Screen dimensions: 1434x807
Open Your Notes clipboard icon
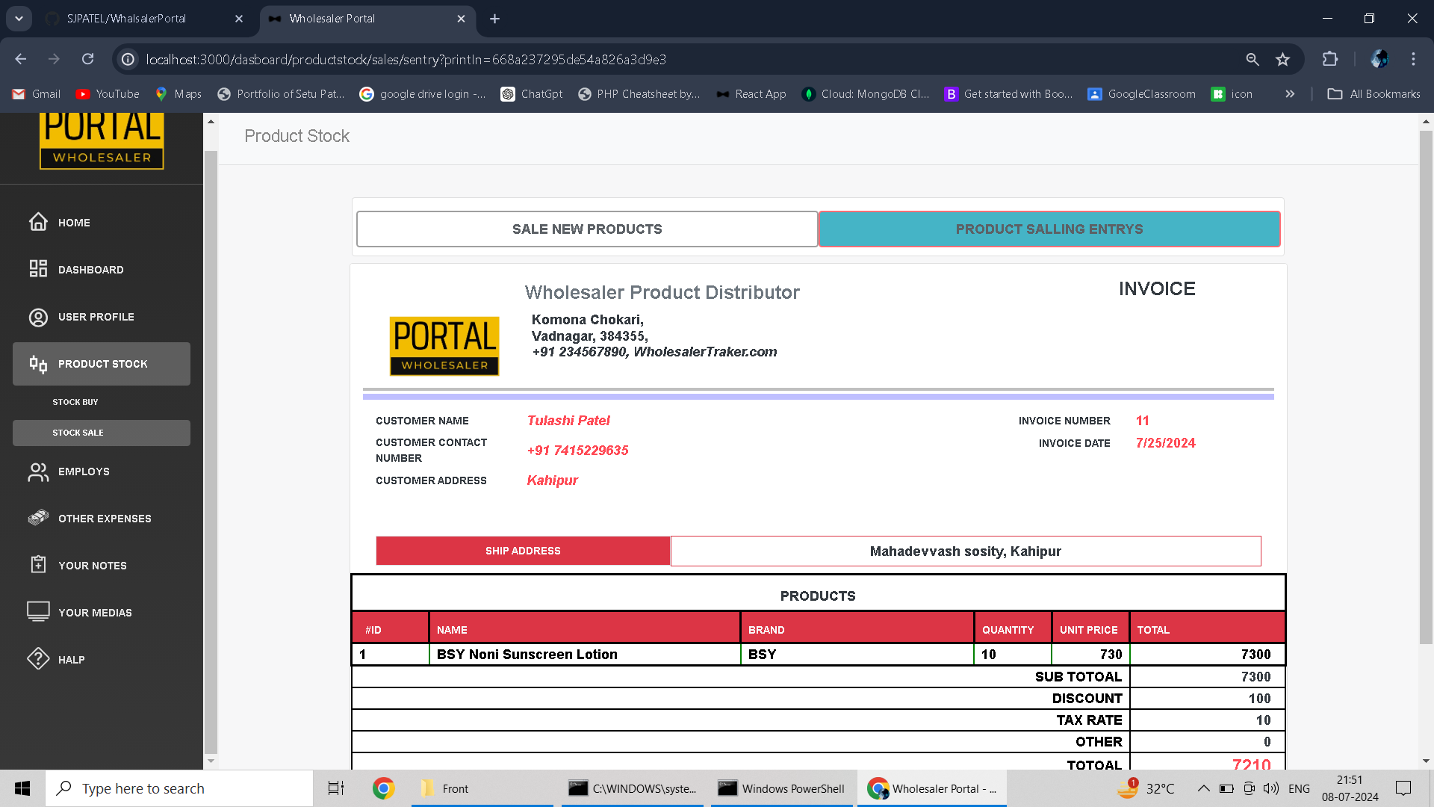[x=38, y=565]
